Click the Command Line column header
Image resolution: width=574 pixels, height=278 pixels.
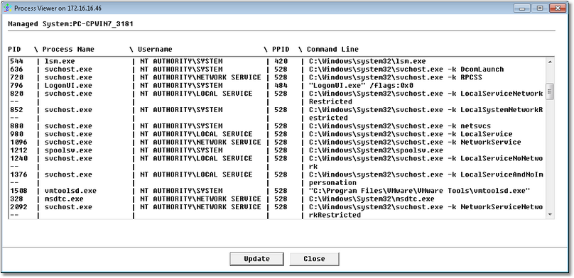pos(332,50)
